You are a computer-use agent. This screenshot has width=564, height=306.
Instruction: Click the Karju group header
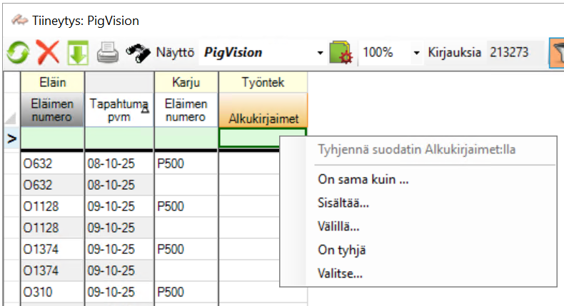tap(186, 82)
